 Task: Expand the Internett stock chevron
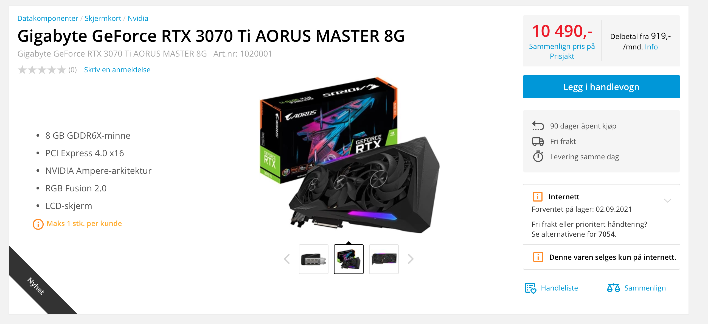pos(668,200)
